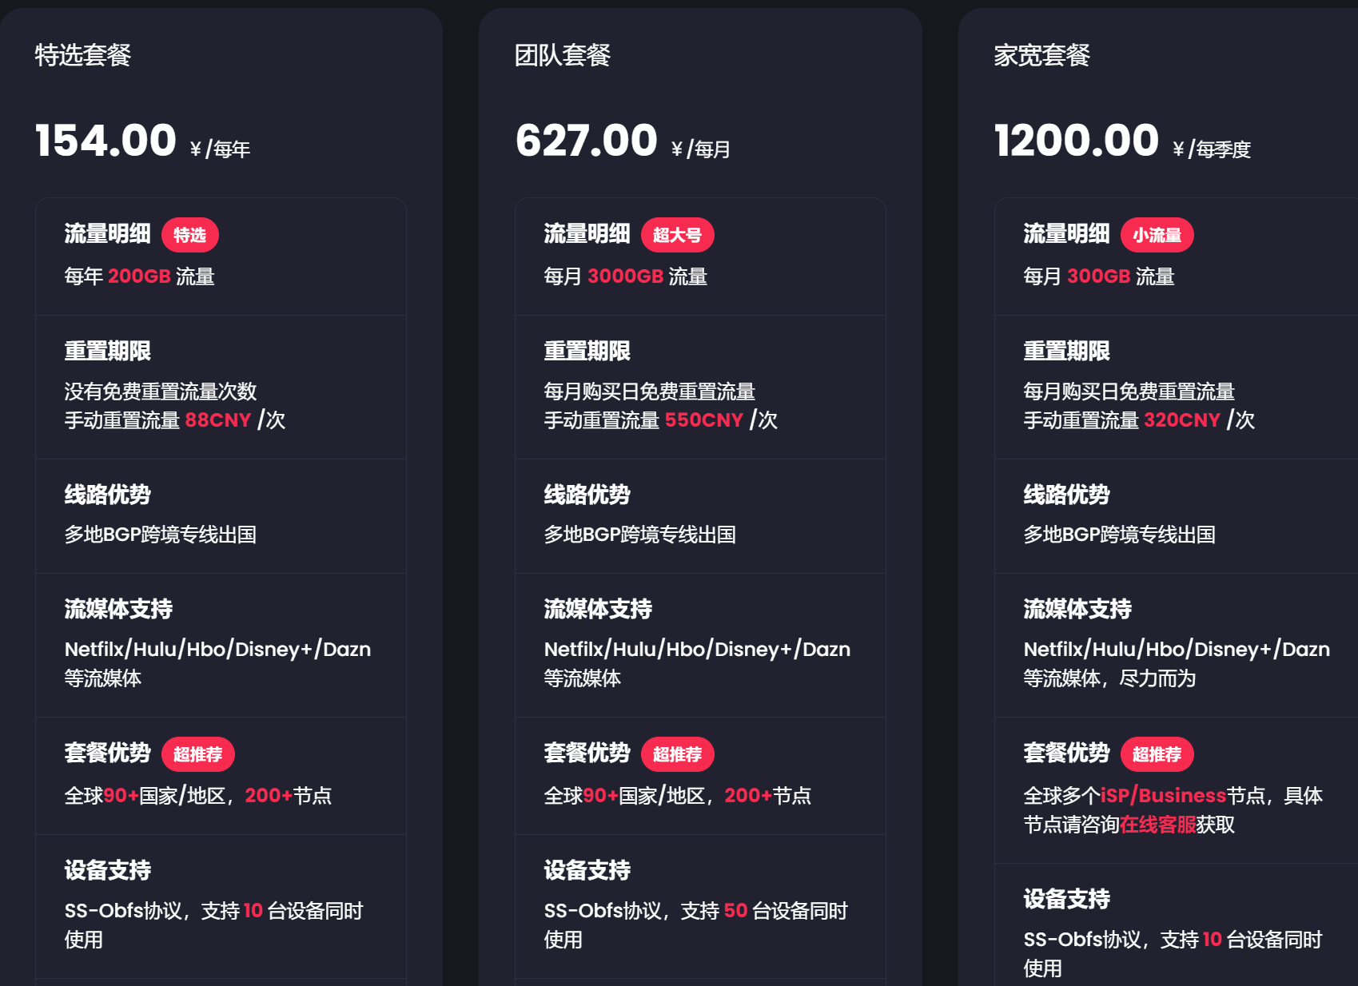Click the 627.00 monthly price
Viewport: 1358px width, 986px height.
pyautogui.click(x=586, y=141)
